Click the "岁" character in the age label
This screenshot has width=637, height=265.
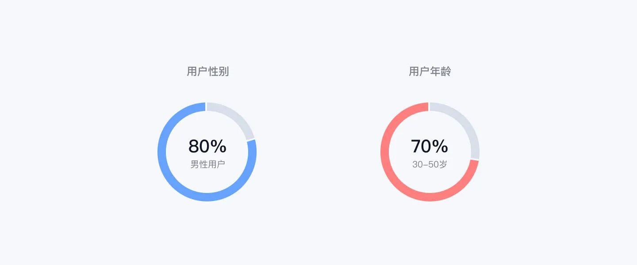pyautogui.click(x=443, y=164)
